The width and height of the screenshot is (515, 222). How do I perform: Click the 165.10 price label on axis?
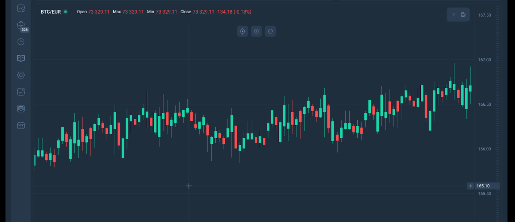483,186
